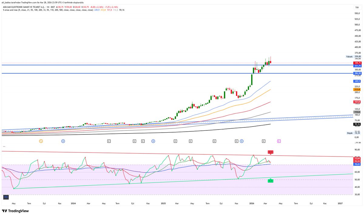Click the Düşük 19,39 low price label
This screenshot has height=216, width=364.
coord(354,133)
